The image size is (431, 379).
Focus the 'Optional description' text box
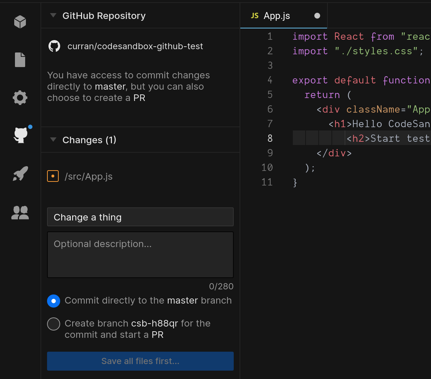pyautogui.click(x=140, y=254)
